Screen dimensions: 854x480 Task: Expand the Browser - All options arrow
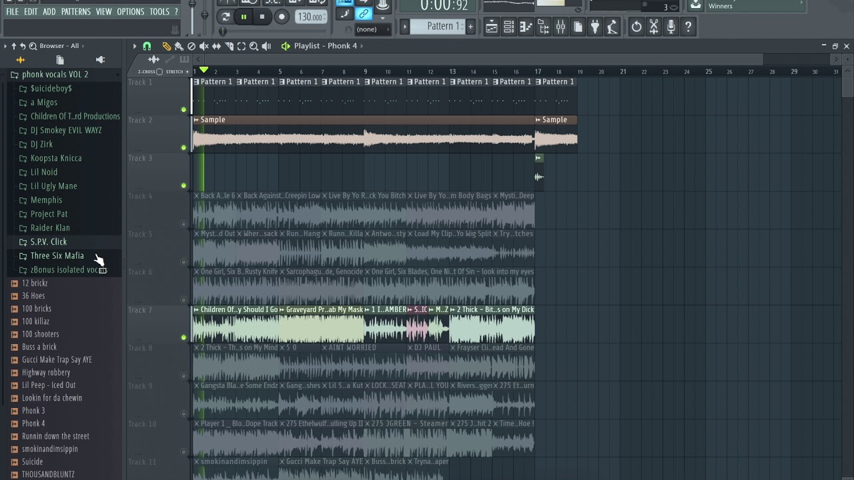click(x=83, y=46)
